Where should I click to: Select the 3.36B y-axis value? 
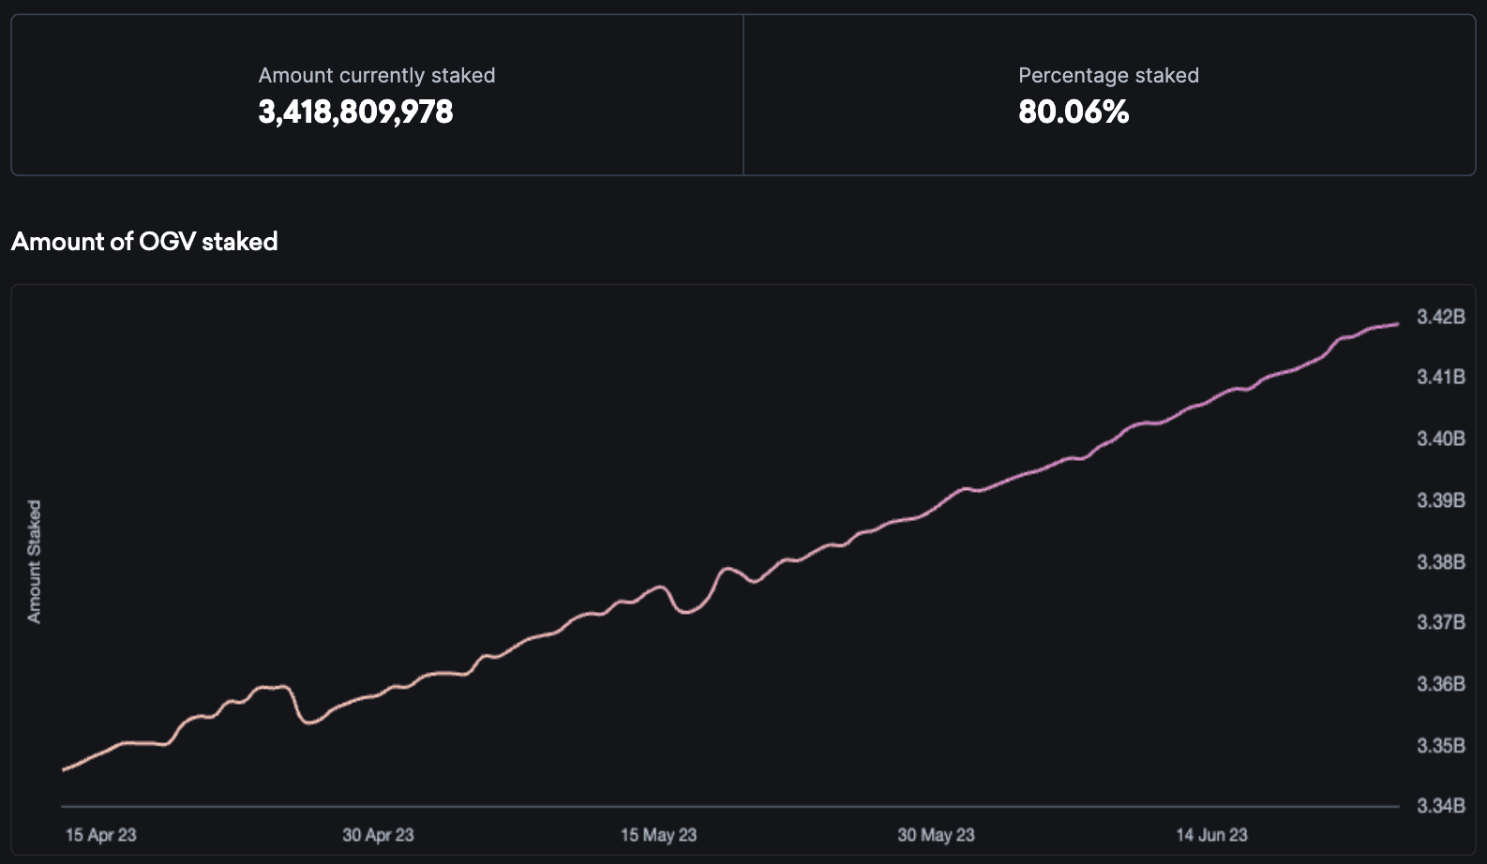pos(1440,684)
